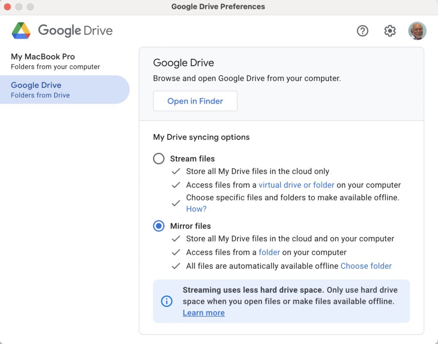Image resolution: width=438 pixels, height=344 pixels.
Task: Click the info icon in blue banner
Action: [166, 301]
